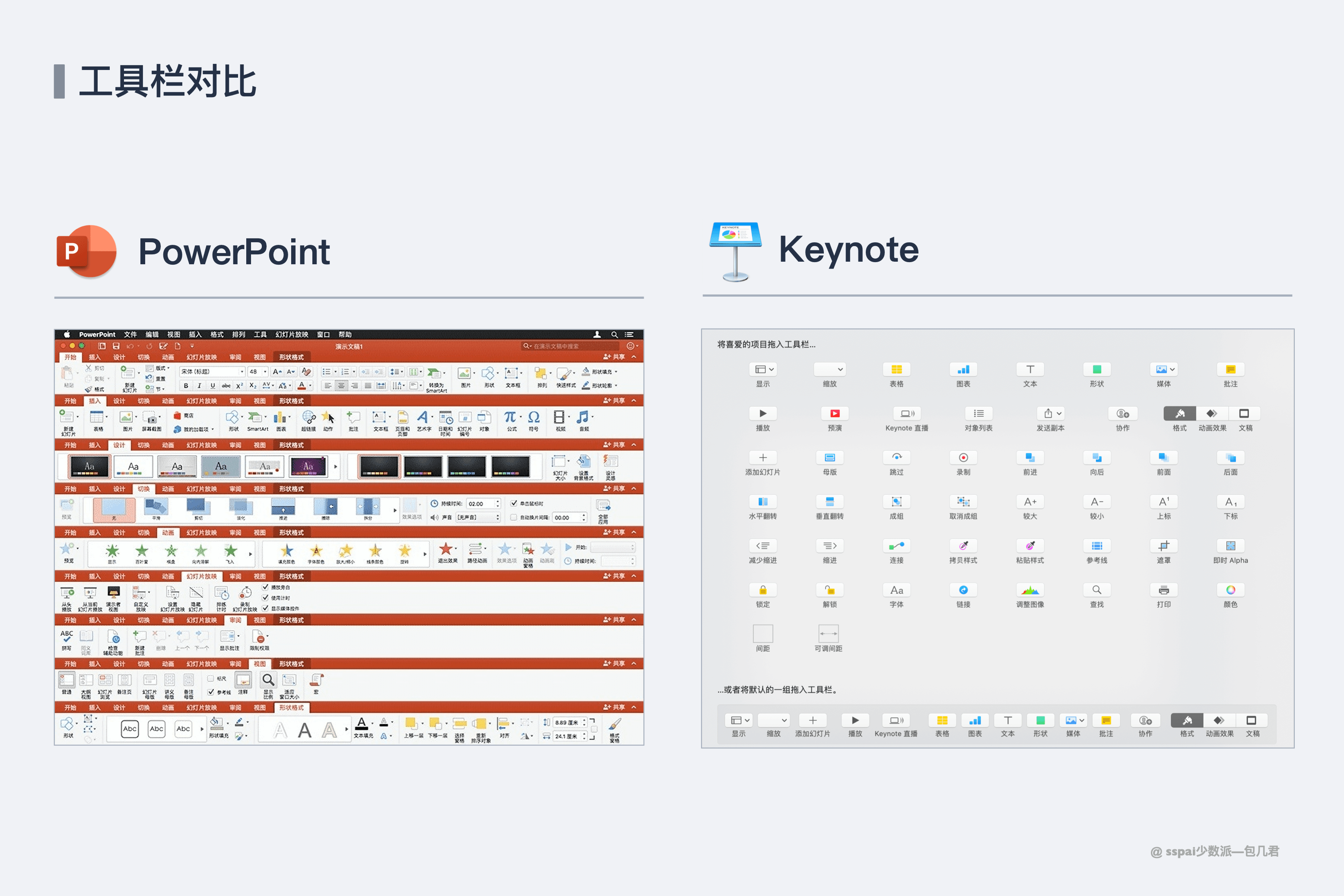This screenshot has width=1344, height=896.
Task: Click the 粘贴样式 paste style icon
Action: (x=1029, y=545)
